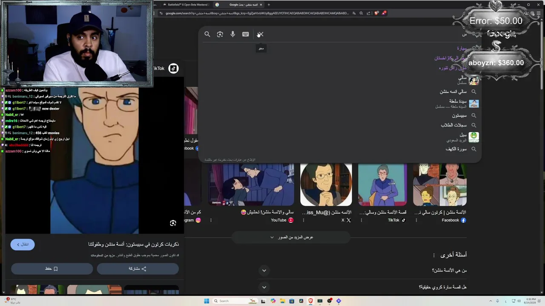Click the Lens scan icon on preview image
545x306 pixels.
point(173,223)
